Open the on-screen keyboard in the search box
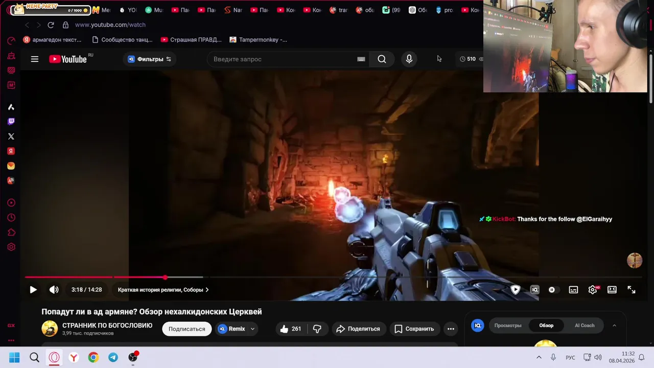Screen dimensions: 654x368 point(361,59)
